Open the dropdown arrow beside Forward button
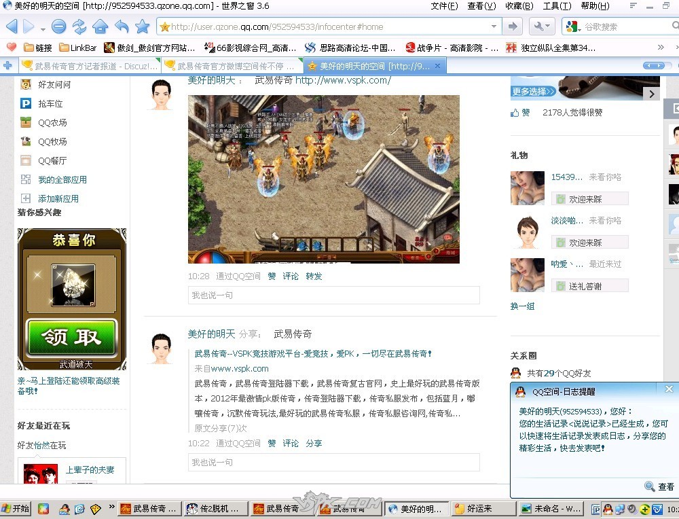679x519 pixels. pos(43,29)
